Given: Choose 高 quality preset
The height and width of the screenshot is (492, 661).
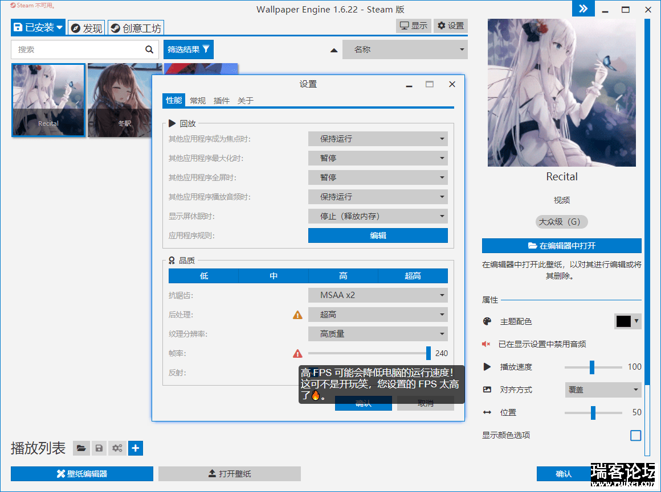Looking at the screenshot, I should point(343,276).
